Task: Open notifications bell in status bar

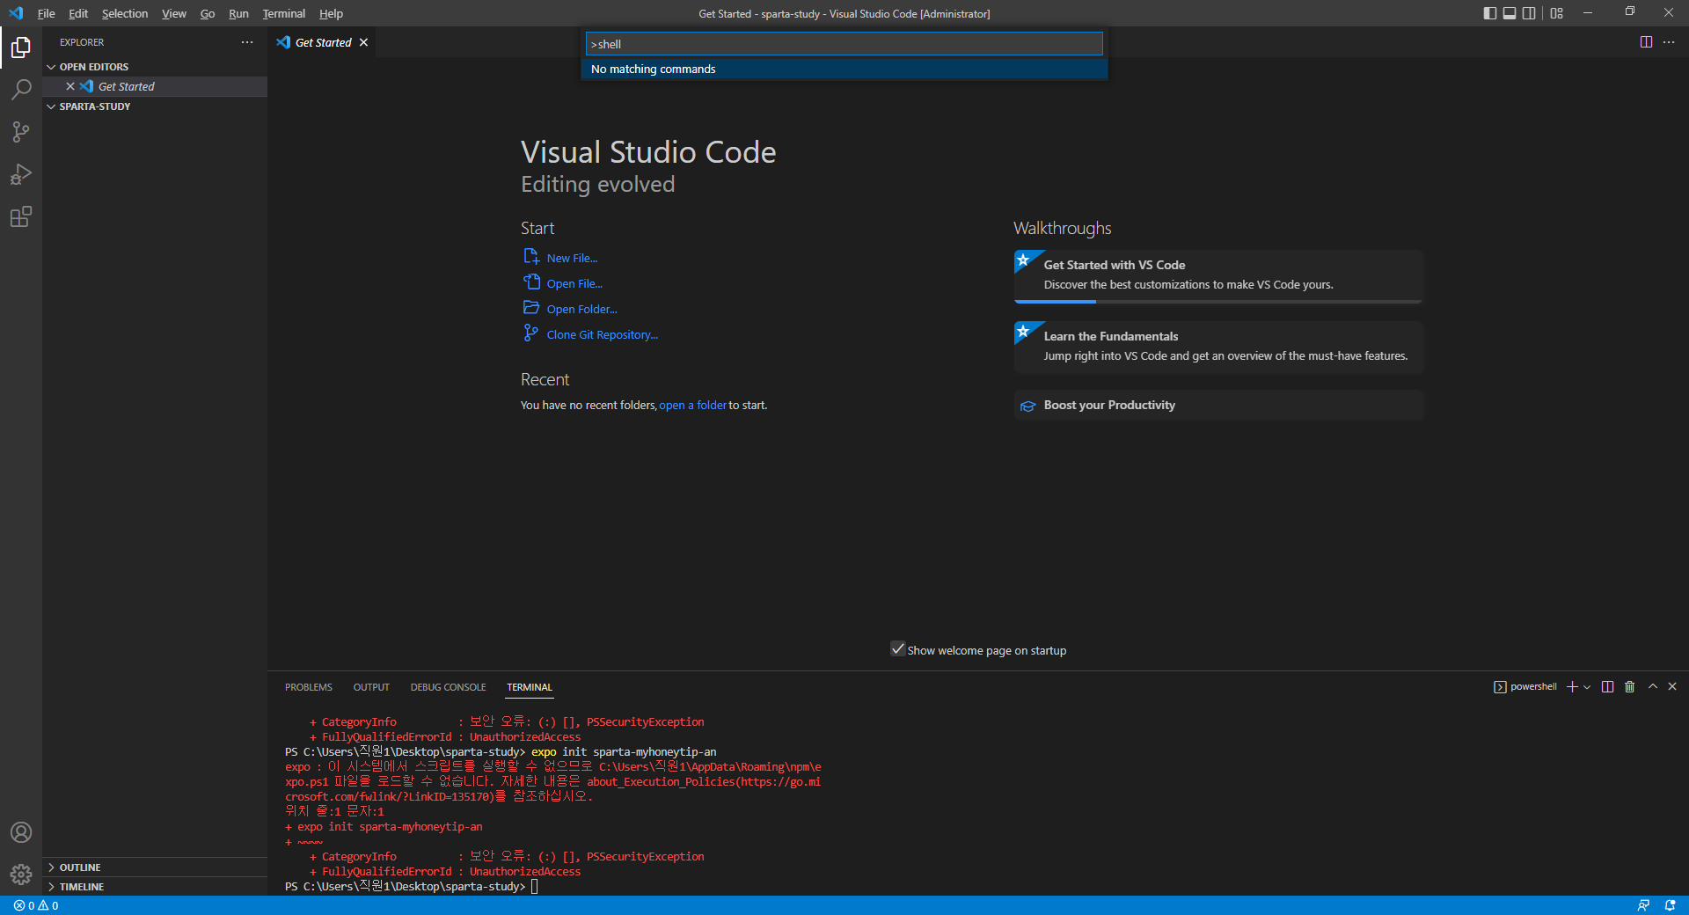Action: (x=1670, y=905)
